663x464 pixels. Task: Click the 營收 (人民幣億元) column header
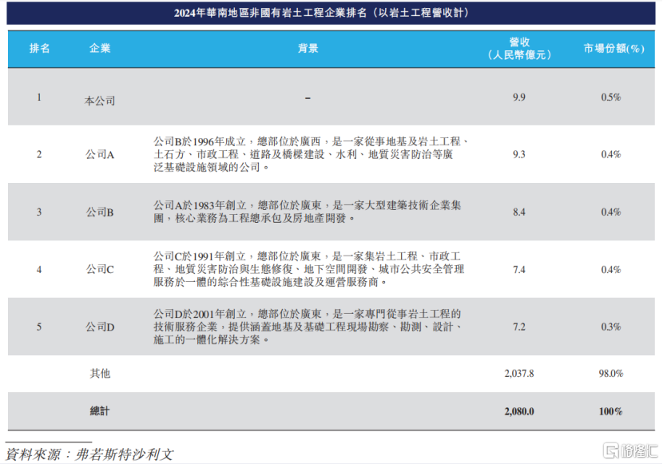(x=519, y=48)
